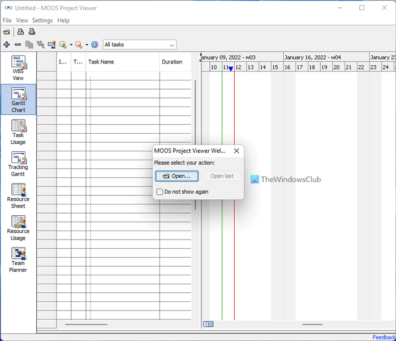
Task: Click the Duration column header
Action: [172, 62]
